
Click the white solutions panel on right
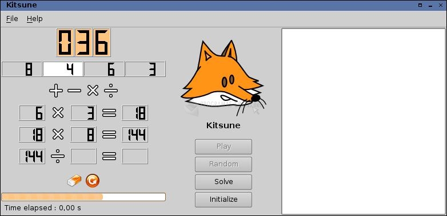[364, 121]
